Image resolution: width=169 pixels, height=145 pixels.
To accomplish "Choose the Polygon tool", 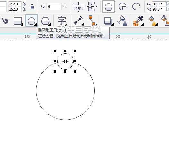I will click(x=46, y=21).
